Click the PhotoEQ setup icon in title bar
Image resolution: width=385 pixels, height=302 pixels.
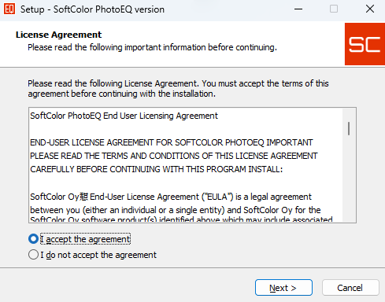pyautogui.click(x=9, y=9)
